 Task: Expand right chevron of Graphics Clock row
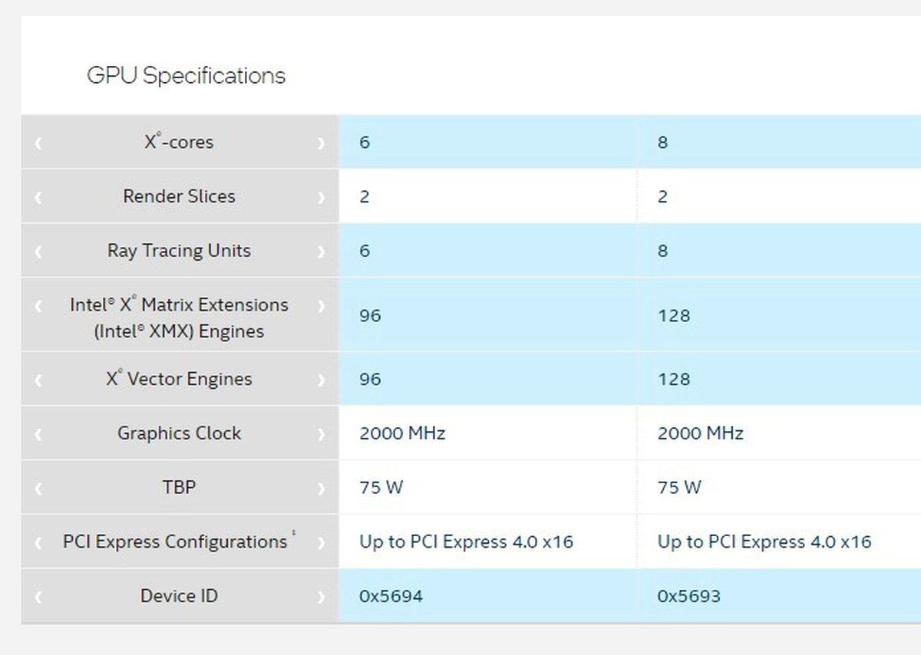(x=321, y=434)
